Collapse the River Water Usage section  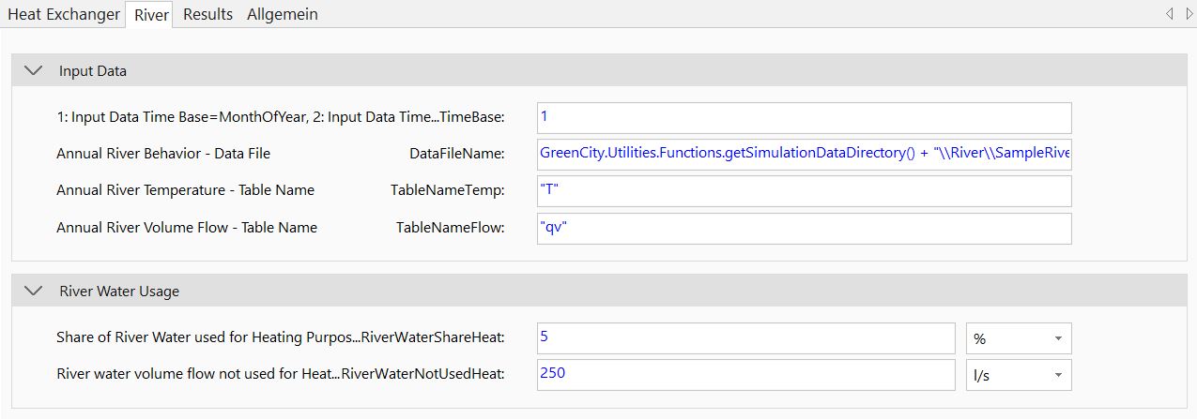click(35, 291)
